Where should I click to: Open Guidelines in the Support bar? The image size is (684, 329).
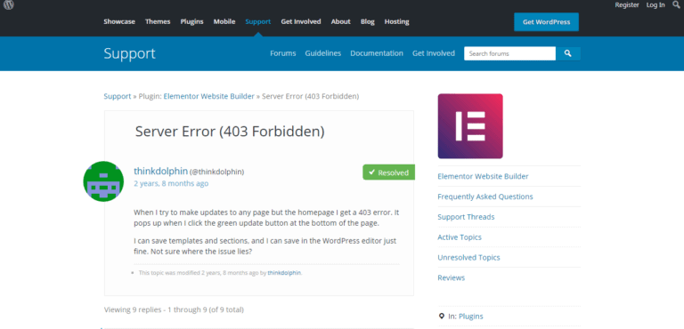tap(322, 53)
